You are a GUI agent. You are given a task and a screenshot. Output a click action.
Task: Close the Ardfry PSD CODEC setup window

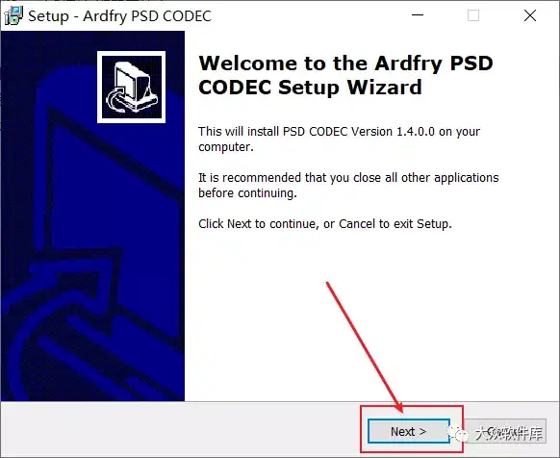point(530,15)
